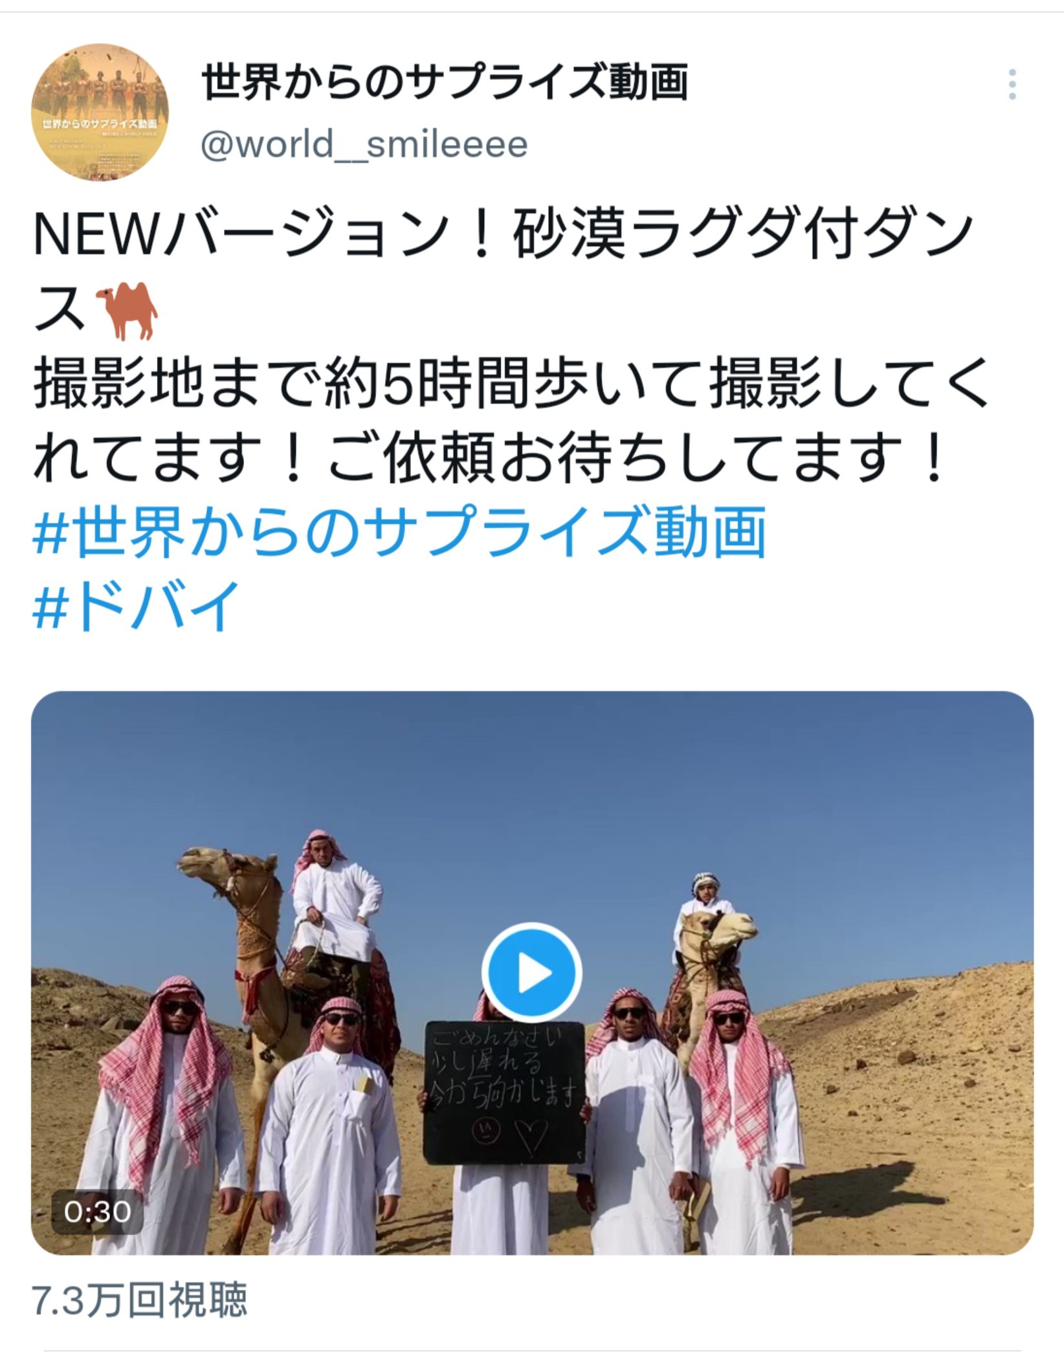Open the three-dot more options menu
This screenshot has width=1064, height=1369.
coord(1012,85)
